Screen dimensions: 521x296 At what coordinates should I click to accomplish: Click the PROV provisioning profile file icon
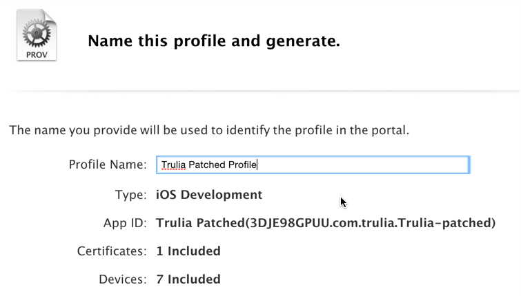pyautogui.click(x=37, y=35)
